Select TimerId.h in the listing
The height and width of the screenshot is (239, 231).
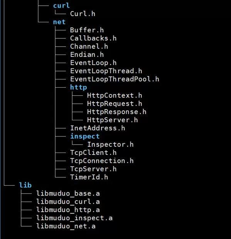pyautogui.click(x=89, y=177)
